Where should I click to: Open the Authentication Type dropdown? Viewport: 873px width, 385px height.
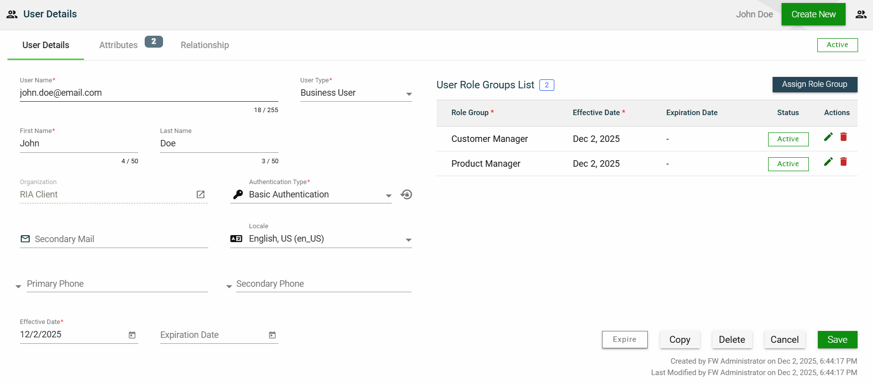click(388, 195)
